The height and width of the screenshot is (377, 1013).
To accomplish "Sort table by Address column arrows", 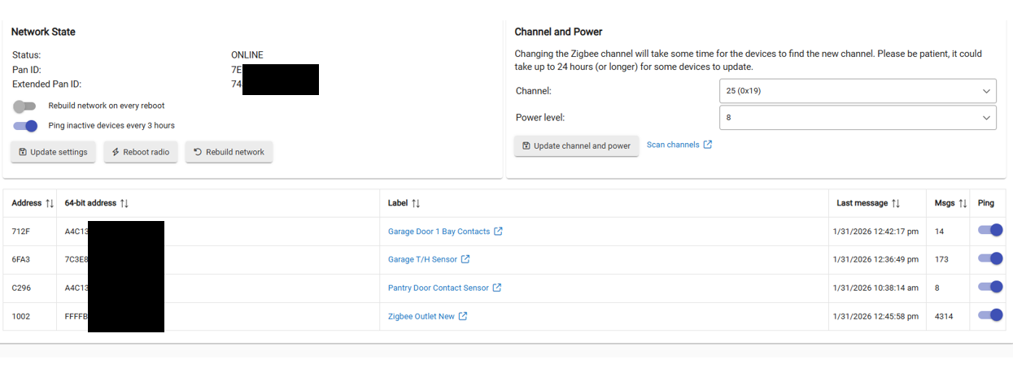I will click(x=50, y=203).
